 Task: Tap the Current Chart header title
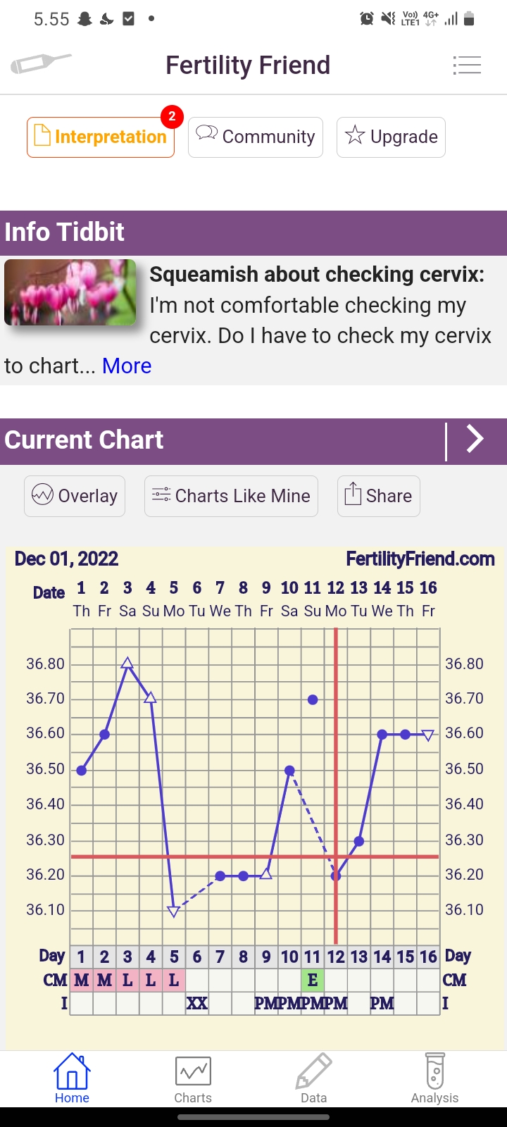coord(84,440)
